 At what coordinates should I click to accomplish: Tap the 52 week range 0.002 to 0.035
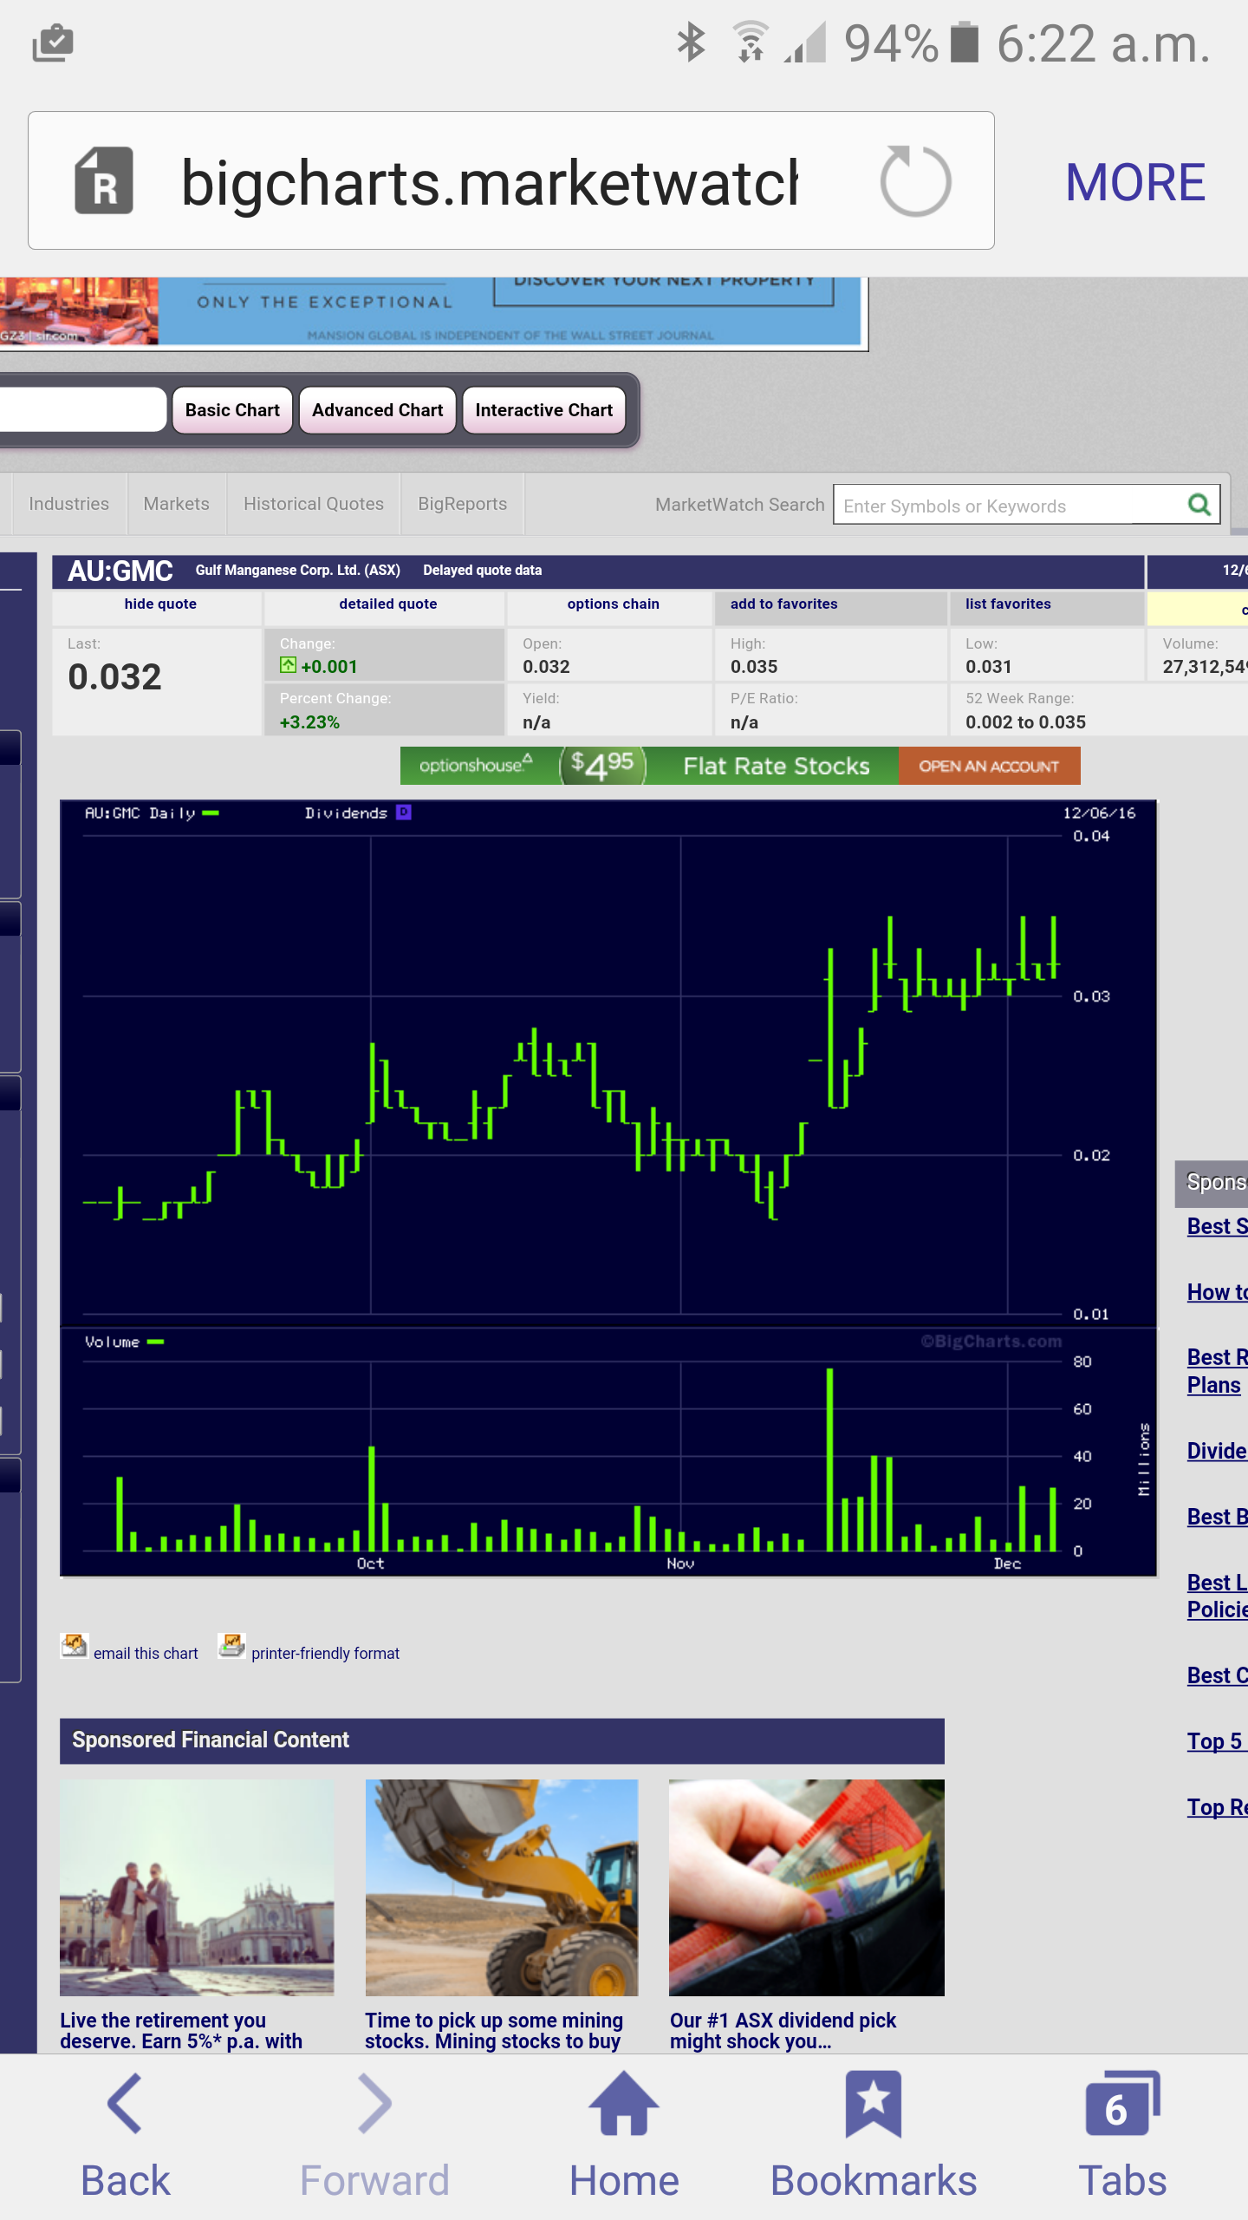point(1025,722)
